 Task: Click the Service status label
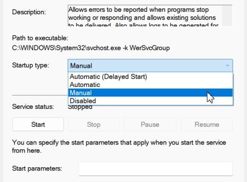33,107
